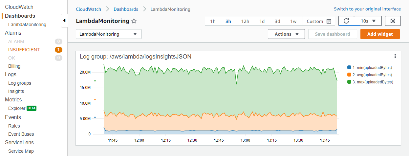
Task: Open the 10s refresh interval dropdown
Action: click(368, 21)
